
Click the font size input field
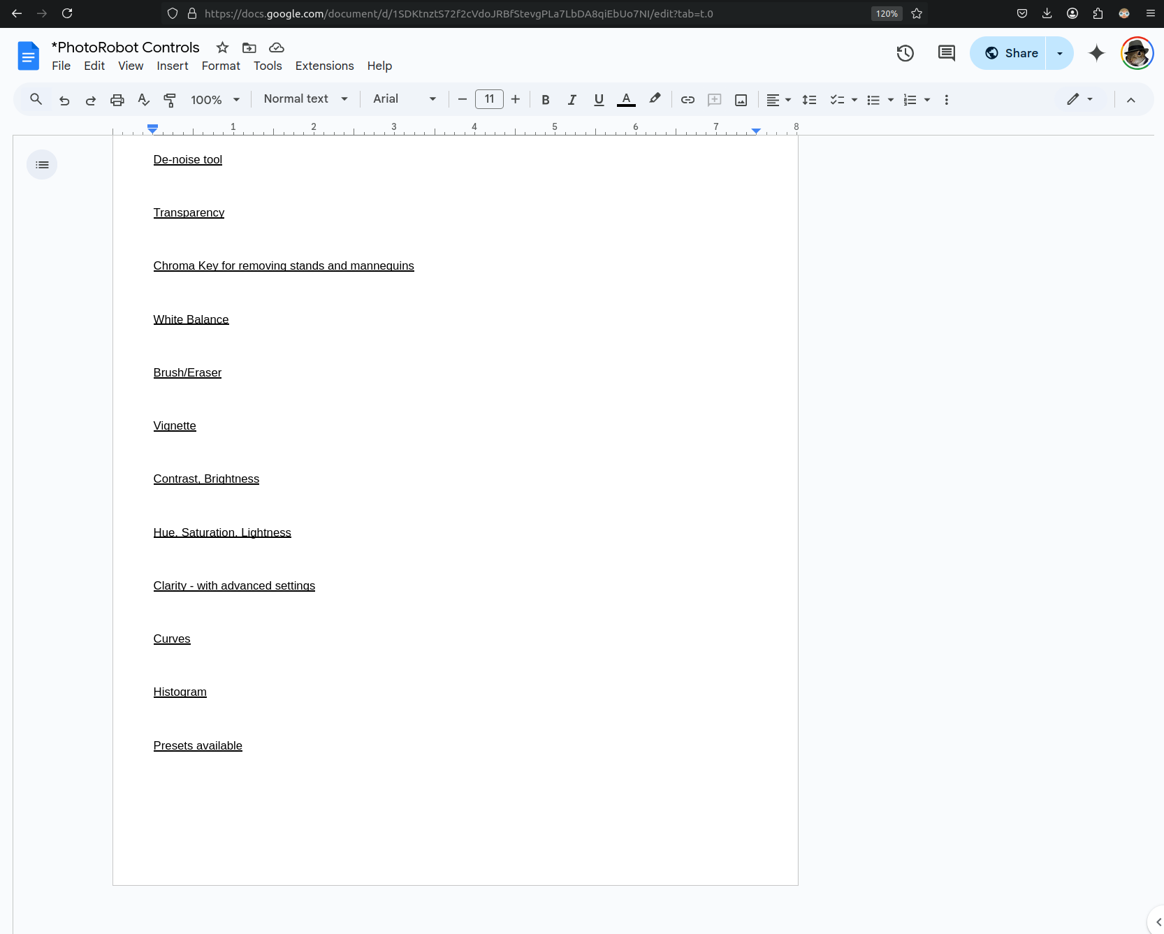click(x=489, y=99)
